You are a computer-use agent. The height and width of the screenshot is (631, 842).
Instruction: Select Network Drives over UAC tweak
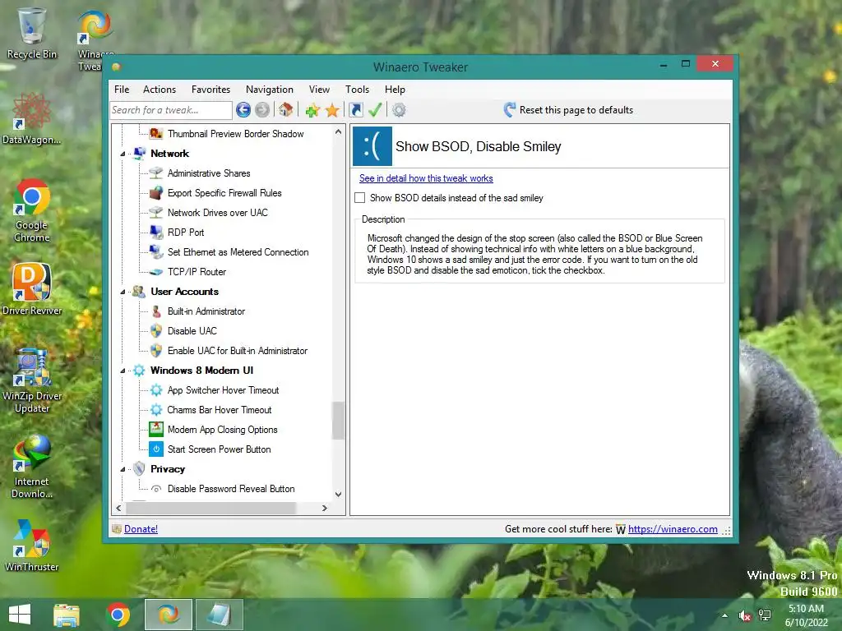tap(217, 213)
